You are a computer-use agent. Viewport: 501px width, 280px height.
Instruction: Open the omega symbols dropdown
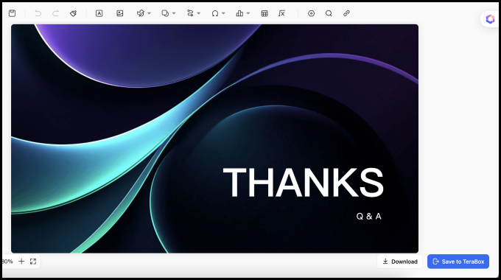(223, 13)
